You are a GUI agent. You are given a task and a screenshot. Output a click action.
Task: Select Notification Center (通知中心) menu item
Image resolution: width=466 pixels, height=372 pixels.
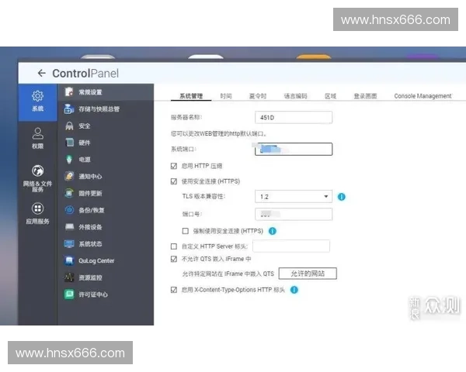[x=106, y=177]
